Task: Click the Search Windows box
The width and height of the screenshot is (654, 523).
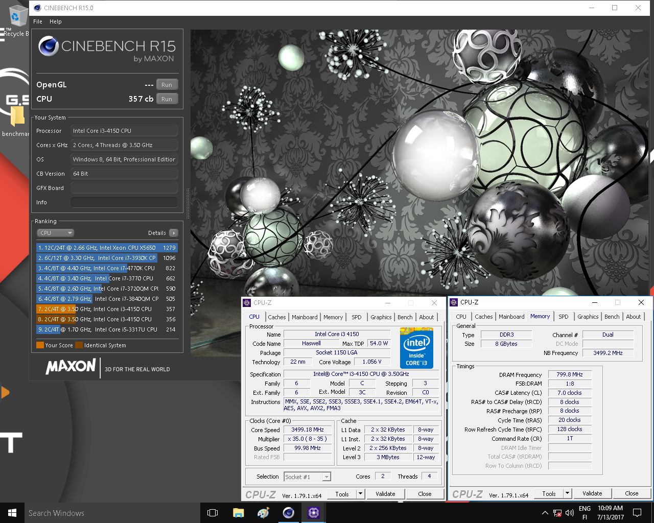Action: click(112, 513)
